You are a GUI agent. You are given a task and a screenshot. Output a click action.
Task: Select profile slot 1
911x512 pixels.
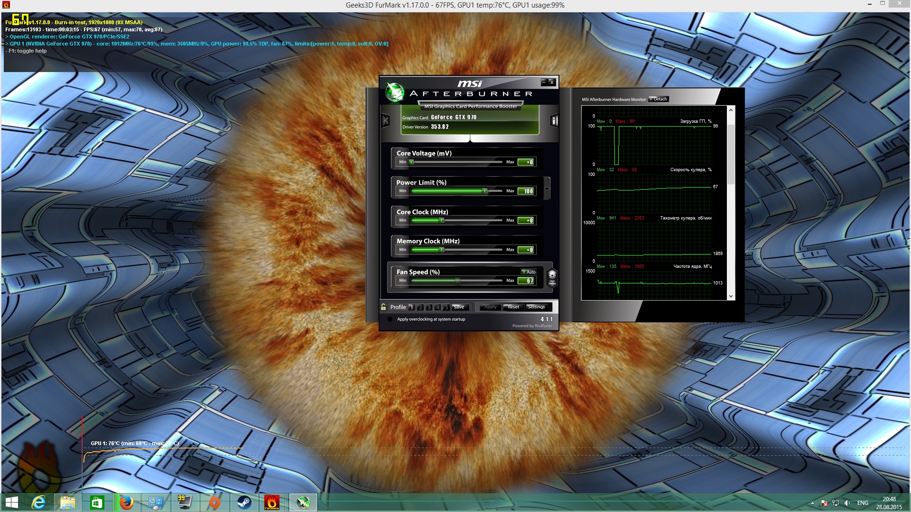(x=411, y=307)
